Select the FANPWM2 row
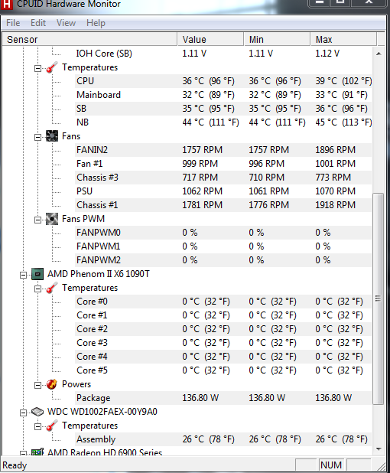The image size is (390, 473). click(223, 260)
